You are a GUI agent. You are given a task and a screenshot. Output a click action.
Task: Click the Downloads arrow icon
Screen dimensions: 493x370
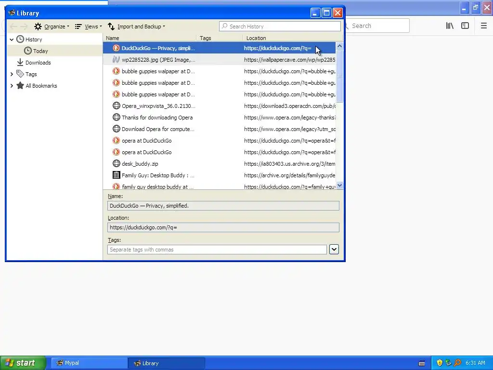(x=20, y=62)
